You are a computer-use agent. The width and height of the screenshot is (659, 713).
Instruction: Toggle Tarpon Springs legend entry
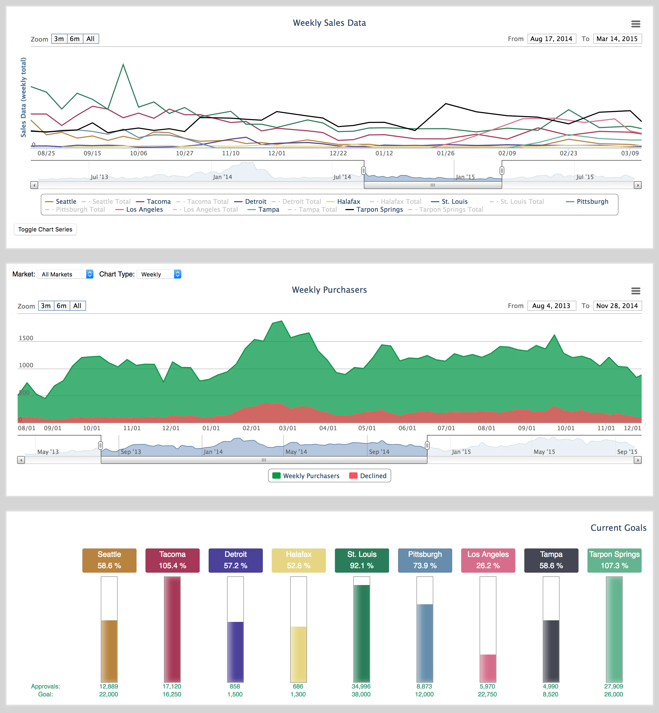379,210
